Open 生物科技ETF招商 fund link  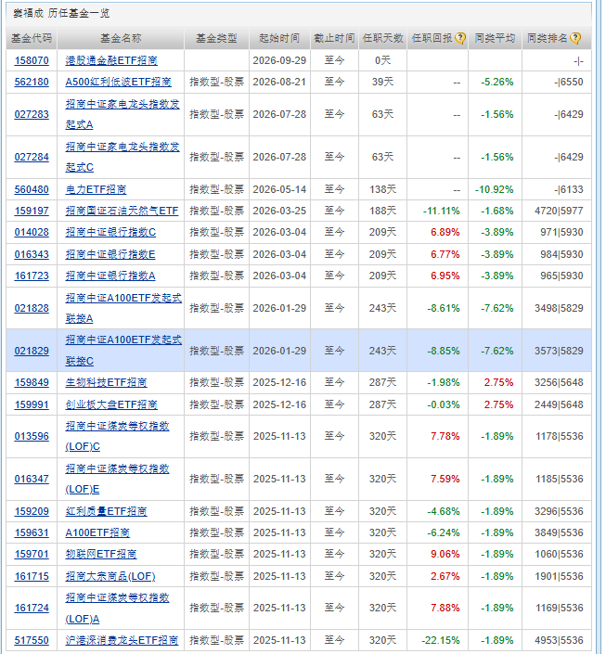coord(106,382)
